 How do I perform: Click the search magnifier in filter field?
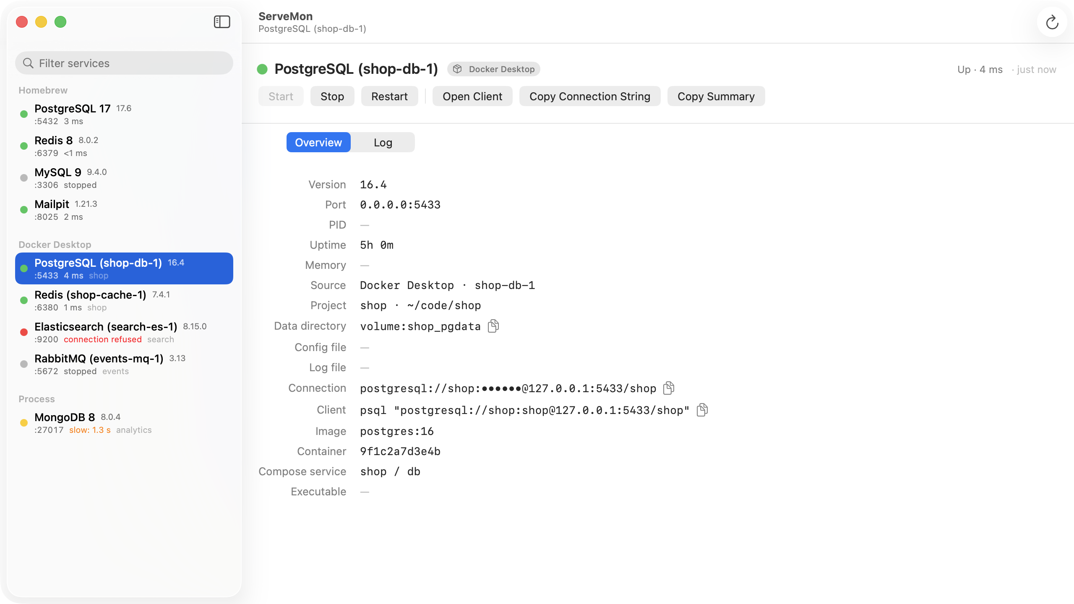tap(28, 63)
